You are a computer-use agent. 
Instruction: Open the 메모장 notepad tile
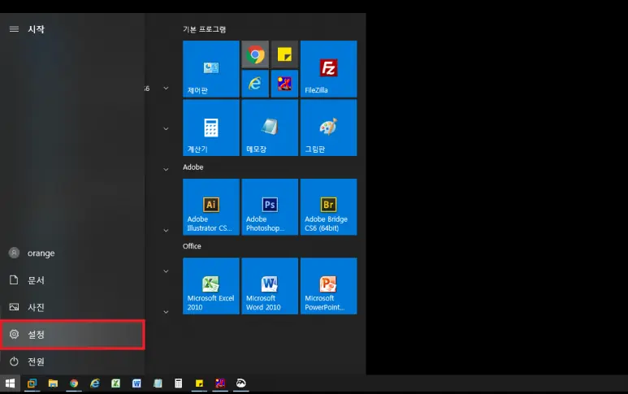click(270, 128)
